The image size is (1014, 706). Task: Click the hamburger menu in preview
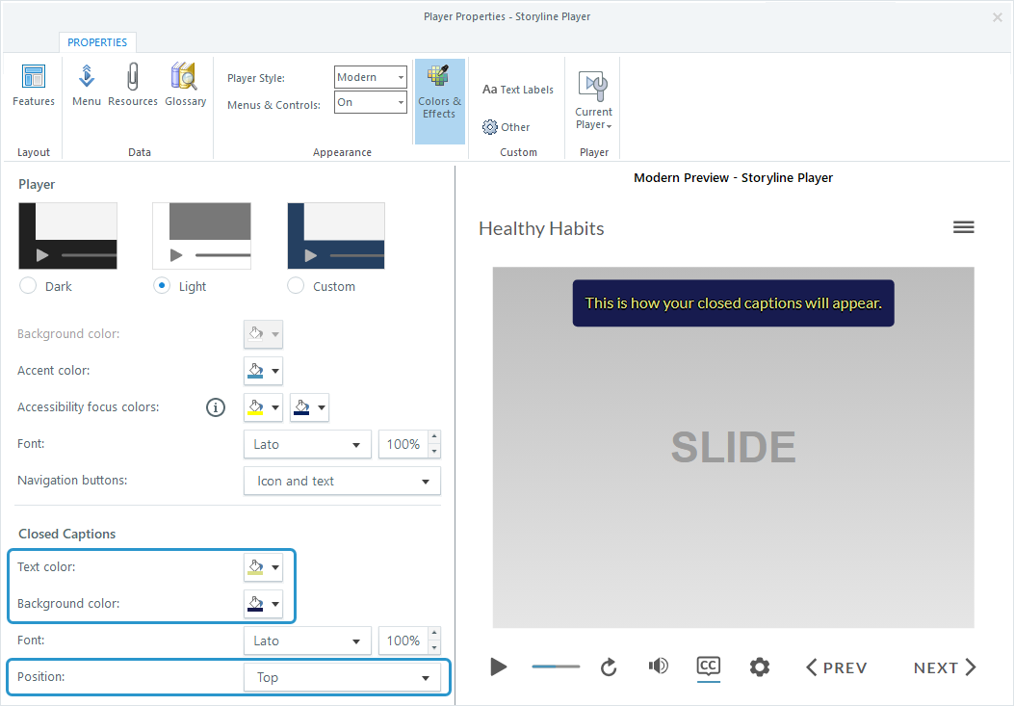point(963,227)
